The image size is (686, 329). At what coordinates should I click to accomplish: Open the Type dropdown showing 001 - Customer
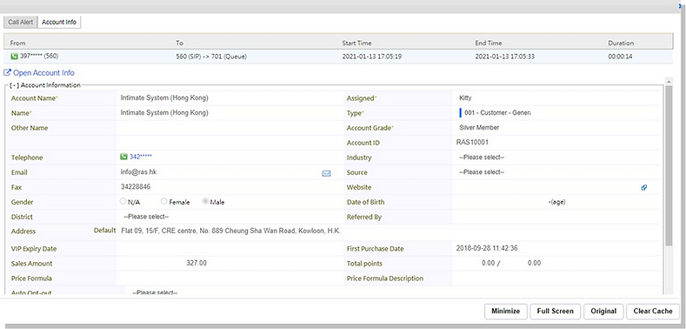pyautogui.click(x=496, y=113)
